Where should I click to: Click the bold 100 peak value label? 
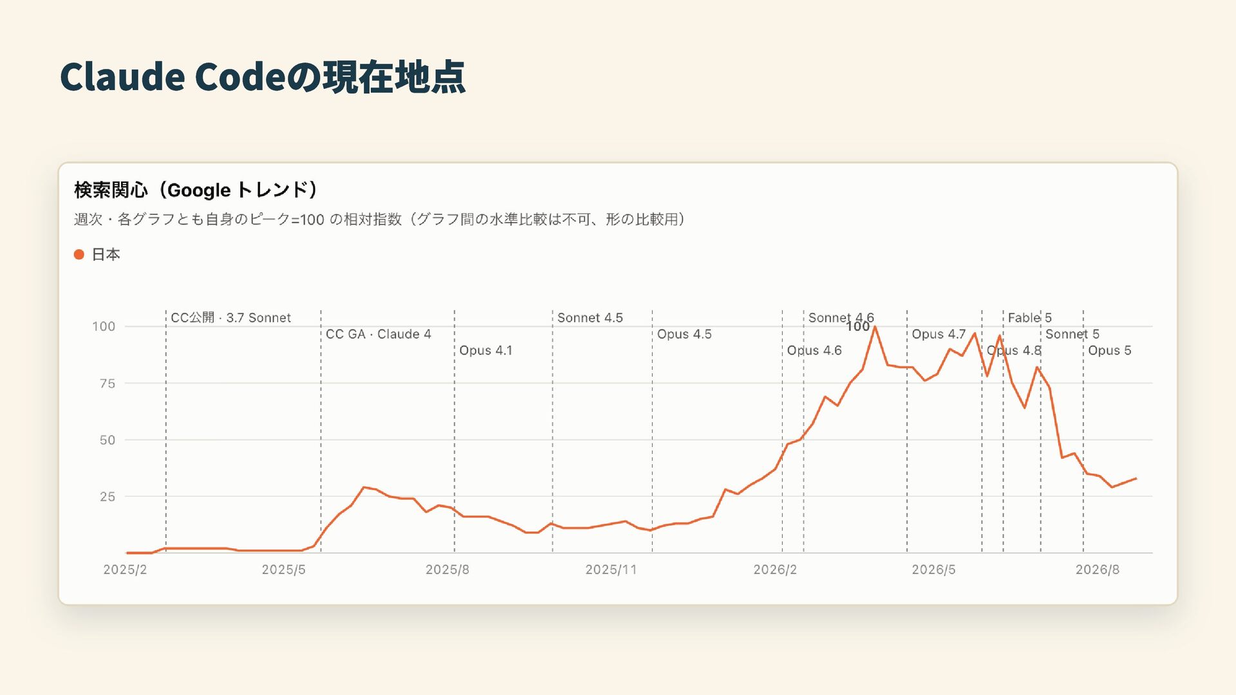(x=857, y=327)
